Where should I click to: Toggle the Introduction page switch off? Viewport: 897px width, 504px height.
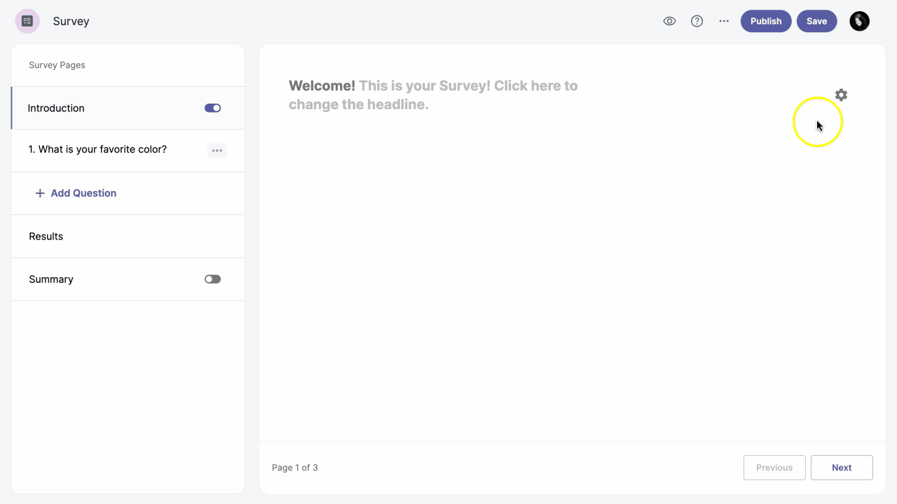tap(212, 108)
